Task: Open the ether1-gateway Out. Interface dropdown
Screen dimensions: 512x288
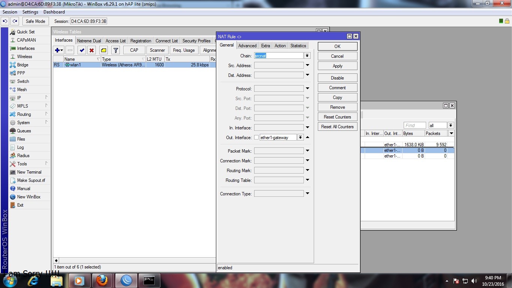Action: click(300, 137)
